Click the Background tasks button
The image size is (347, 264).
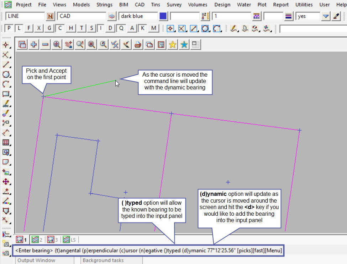103,260
